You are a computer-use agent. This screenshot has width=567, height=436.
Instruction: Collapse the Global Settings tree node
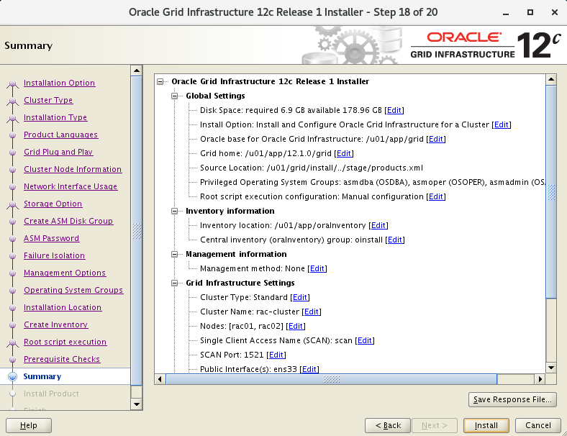point(175,96)
